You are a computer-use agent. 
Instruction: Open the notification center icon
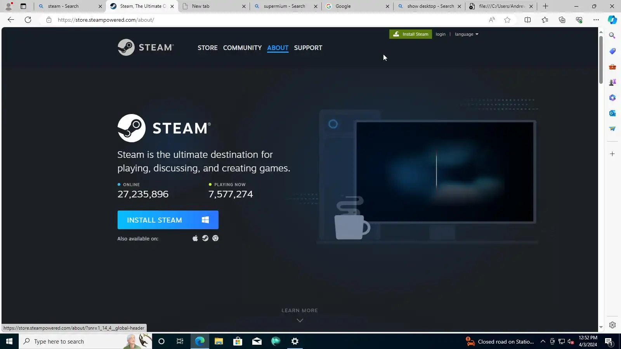609,342
